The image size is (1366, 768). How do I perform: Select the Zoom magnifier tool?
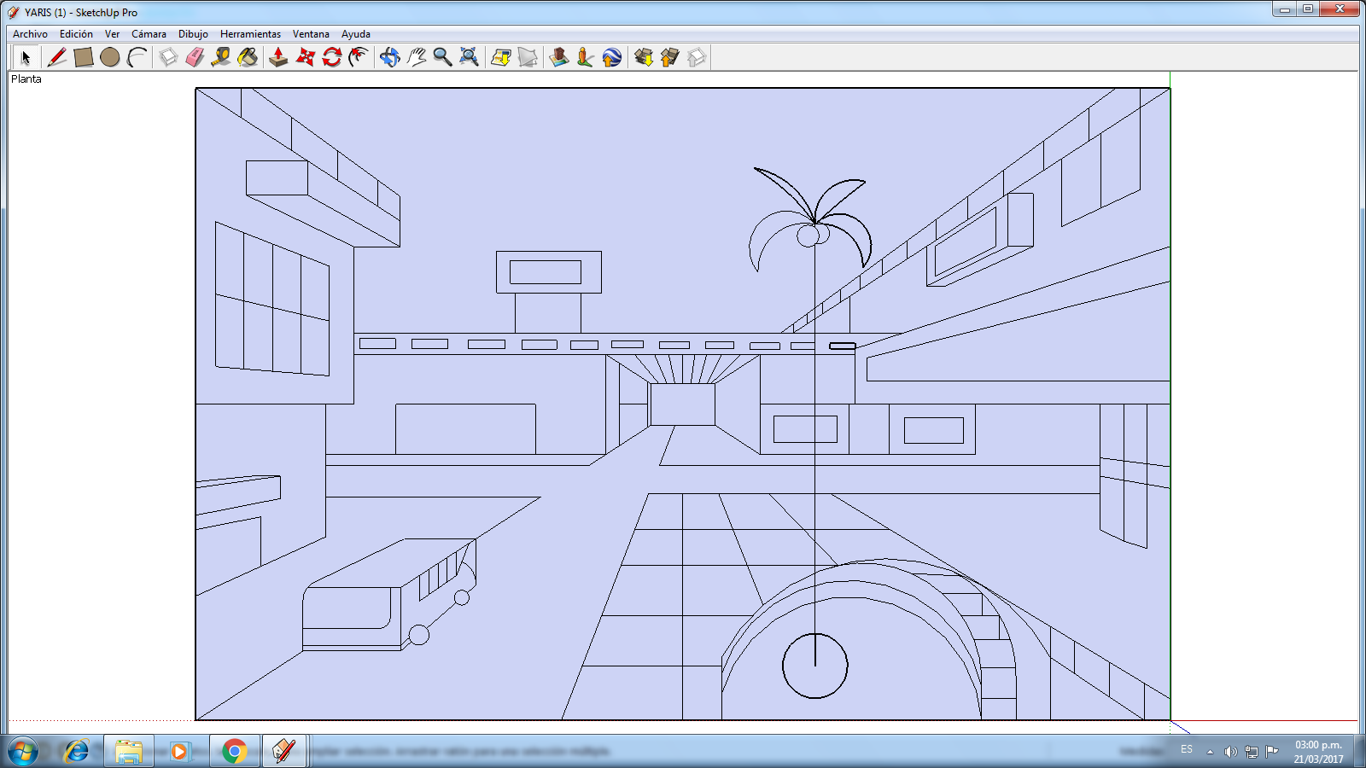click(x=442, y=57)
